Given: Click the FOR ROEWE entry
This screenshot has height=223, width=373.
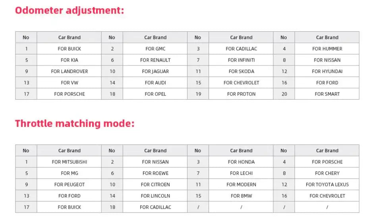Looking at the screenshot, I should coord(155,173).
